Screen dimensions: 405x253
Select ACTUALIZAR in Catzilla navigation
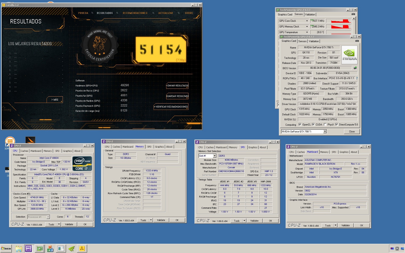pyautogui.click(x=166, y=13)
